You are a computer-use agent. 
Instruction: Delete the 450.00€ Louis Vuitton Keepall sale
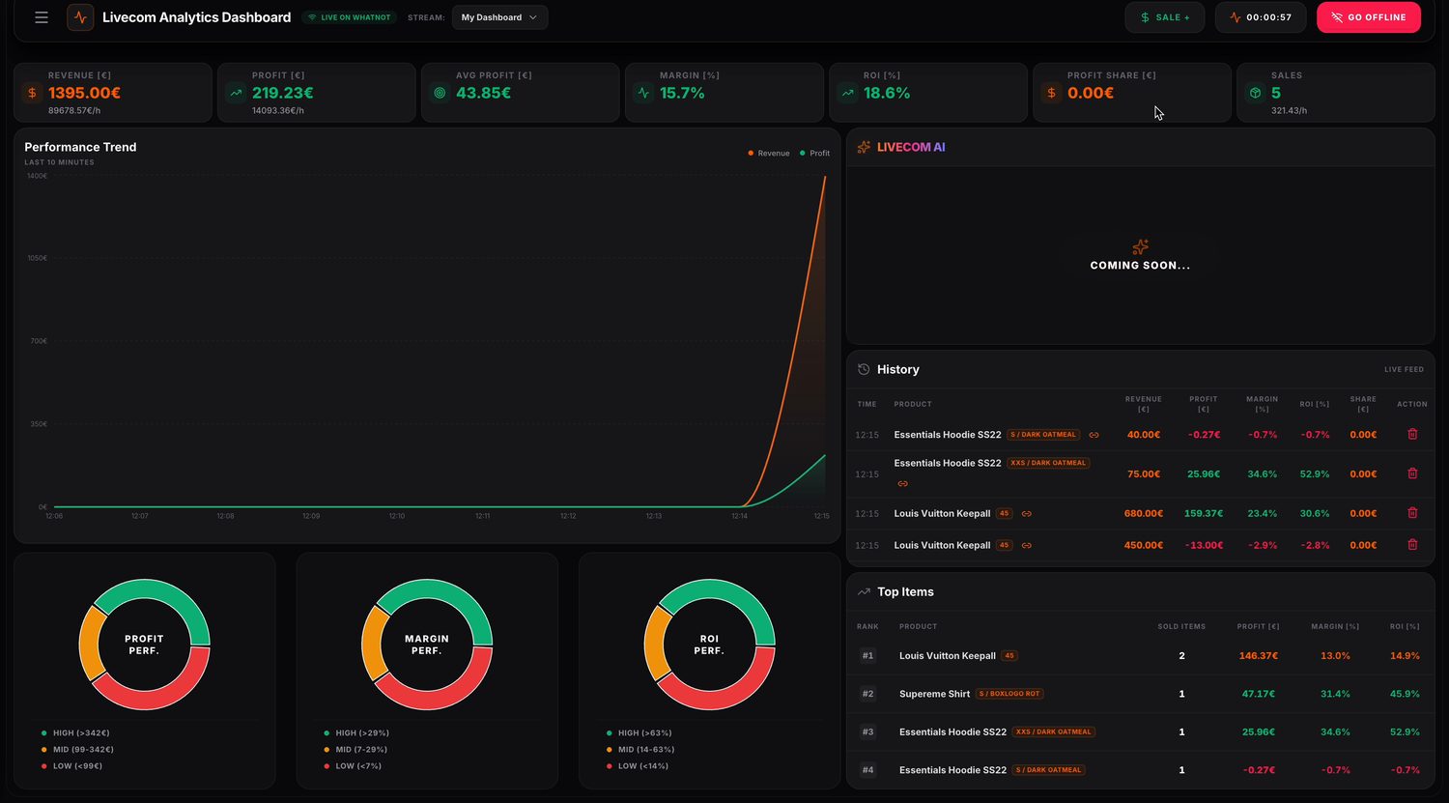tap(1412, 545)
